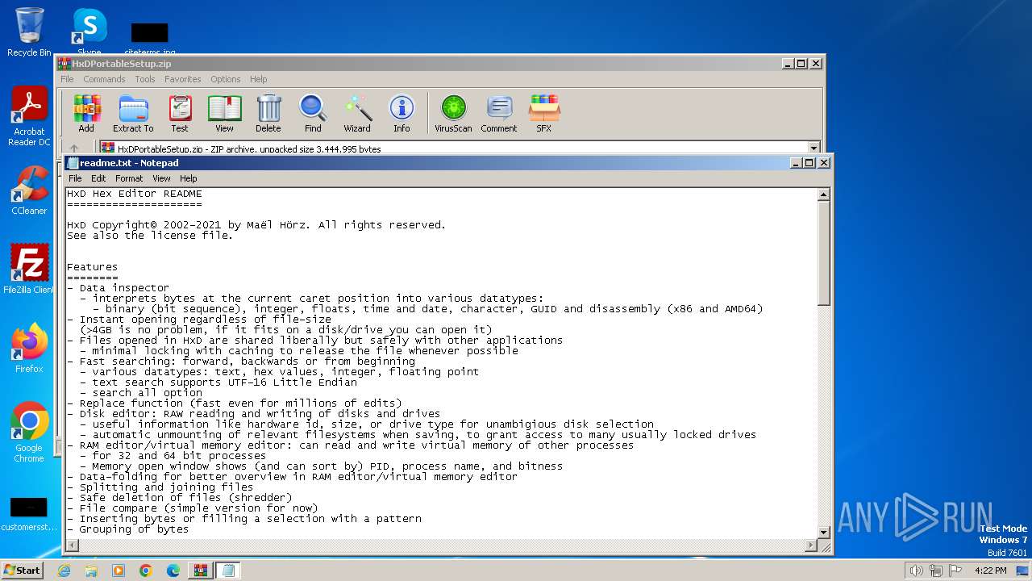Click the 'Data inspector' line
The height and width of the screenshot is (581, 1032).
[x=119, y=288]
